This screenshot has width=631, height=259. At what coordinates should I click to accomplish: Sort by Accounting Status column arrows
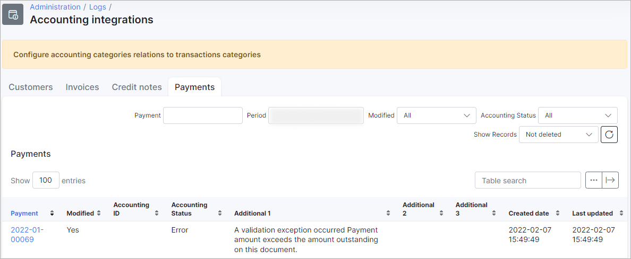coord(220,213)
